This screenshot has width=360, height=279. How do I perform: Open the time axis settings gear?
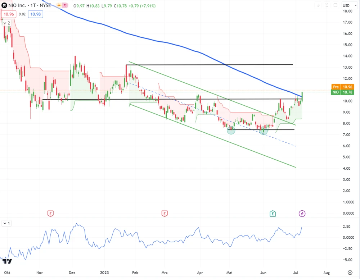pyautogui.click(x=350, y=273)
